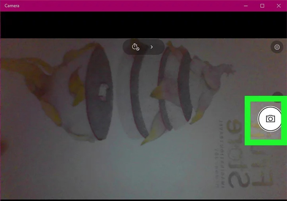Maximize the Camera window
This screenshot has width=287, height=201.
pos(262,6)
